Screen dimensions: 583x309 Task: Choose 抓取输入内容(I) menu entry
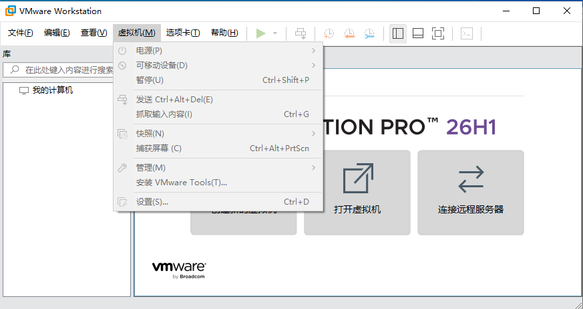click(x=218, y=114)
